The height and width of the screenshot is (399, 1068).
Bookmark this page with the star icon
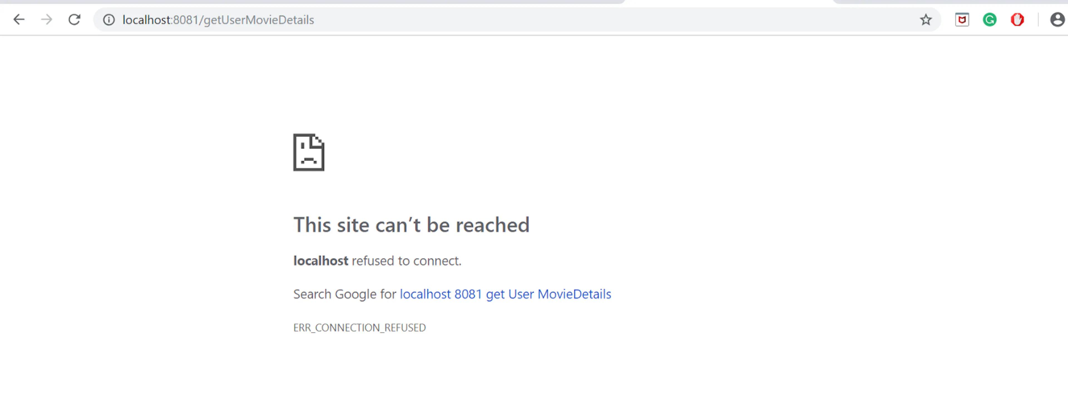point(926,20)
